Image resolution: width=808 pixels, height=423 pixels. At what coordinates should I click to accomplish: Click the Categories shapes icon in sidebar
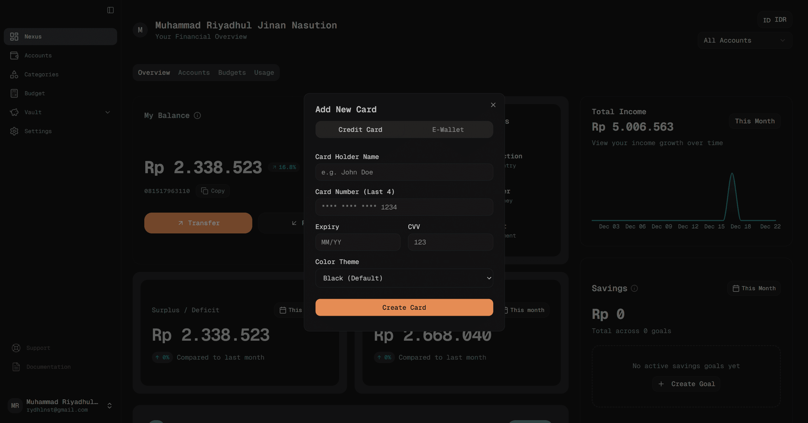click(x=14, y=74)
